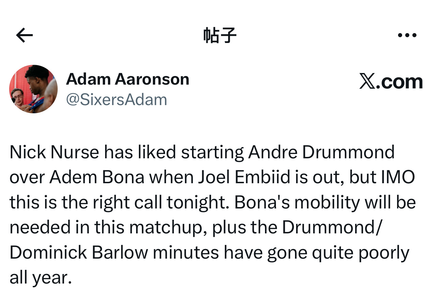Click "Nick Nurse" at the post's start
This screenshot has height=304, width=440.
[55, 152]
